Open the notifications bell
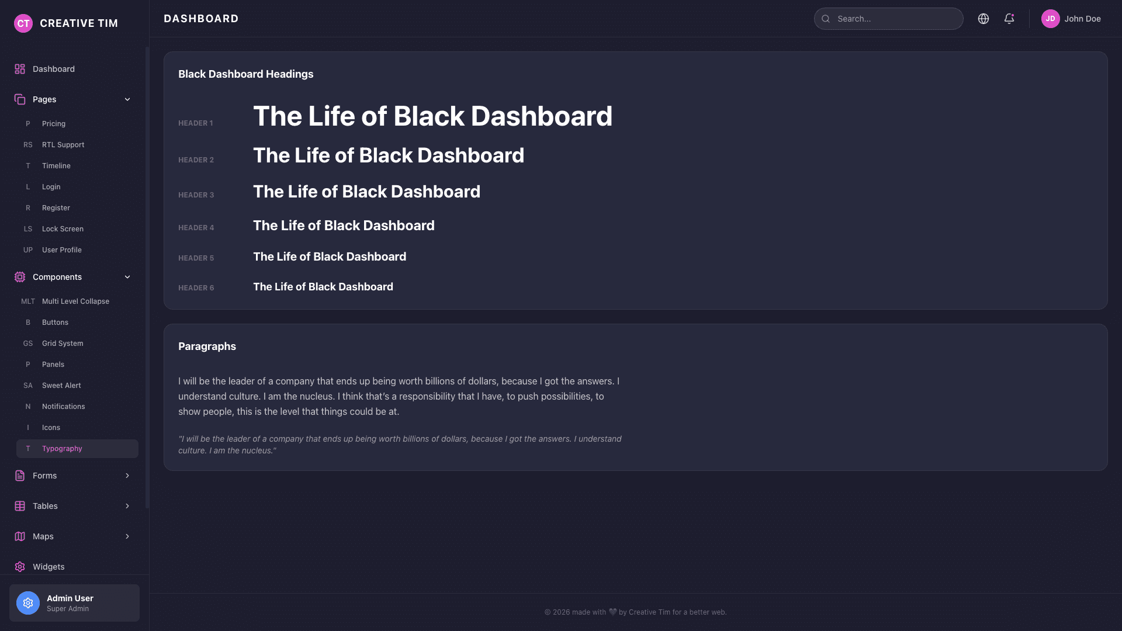 click(1009, 18)
